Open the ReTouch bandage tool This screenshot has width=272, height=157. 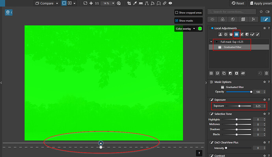[164, 3]
